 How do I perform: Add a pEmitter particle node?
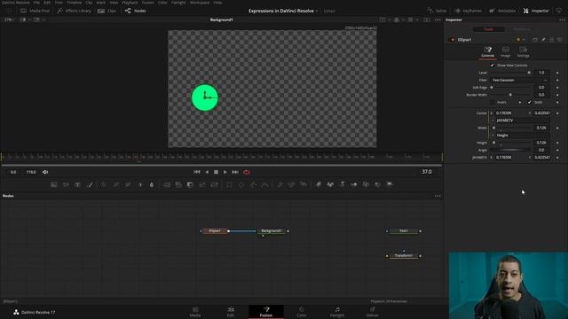[280, 185]
